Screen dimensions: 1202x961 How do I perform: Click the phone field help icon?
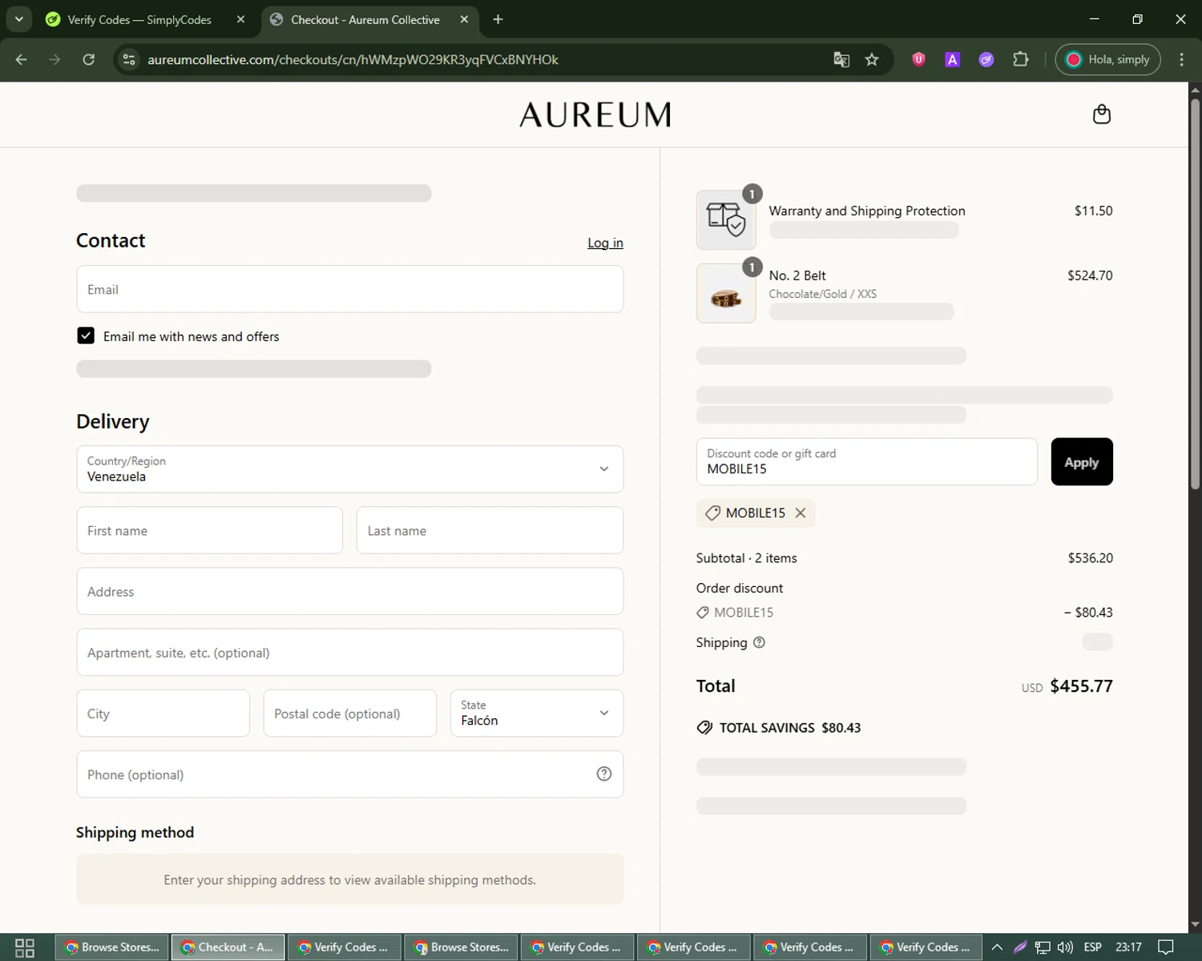pos(604,774)
